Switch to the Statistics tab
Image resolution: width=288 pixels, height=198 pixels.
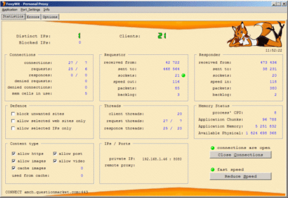(13, 17)
